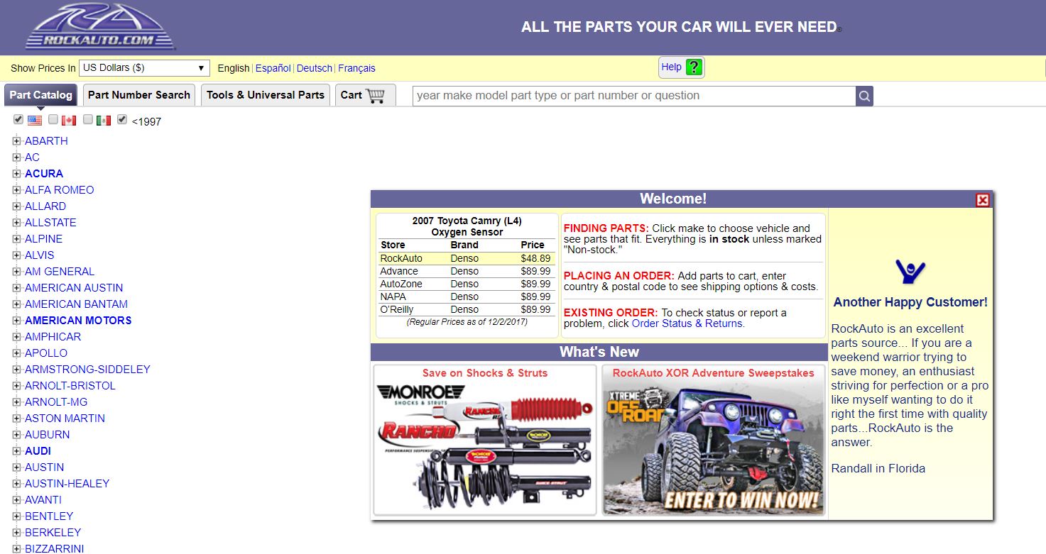Focus the year make model search field
The width and height of the screenshot is (1046, 554).
[x=634, y=96]
